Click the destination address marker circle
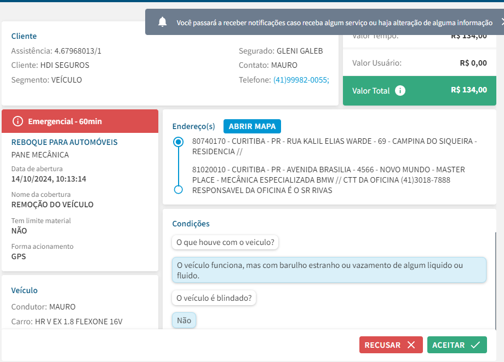The height and width of the screenshot is (362, 504). (179, 190)
